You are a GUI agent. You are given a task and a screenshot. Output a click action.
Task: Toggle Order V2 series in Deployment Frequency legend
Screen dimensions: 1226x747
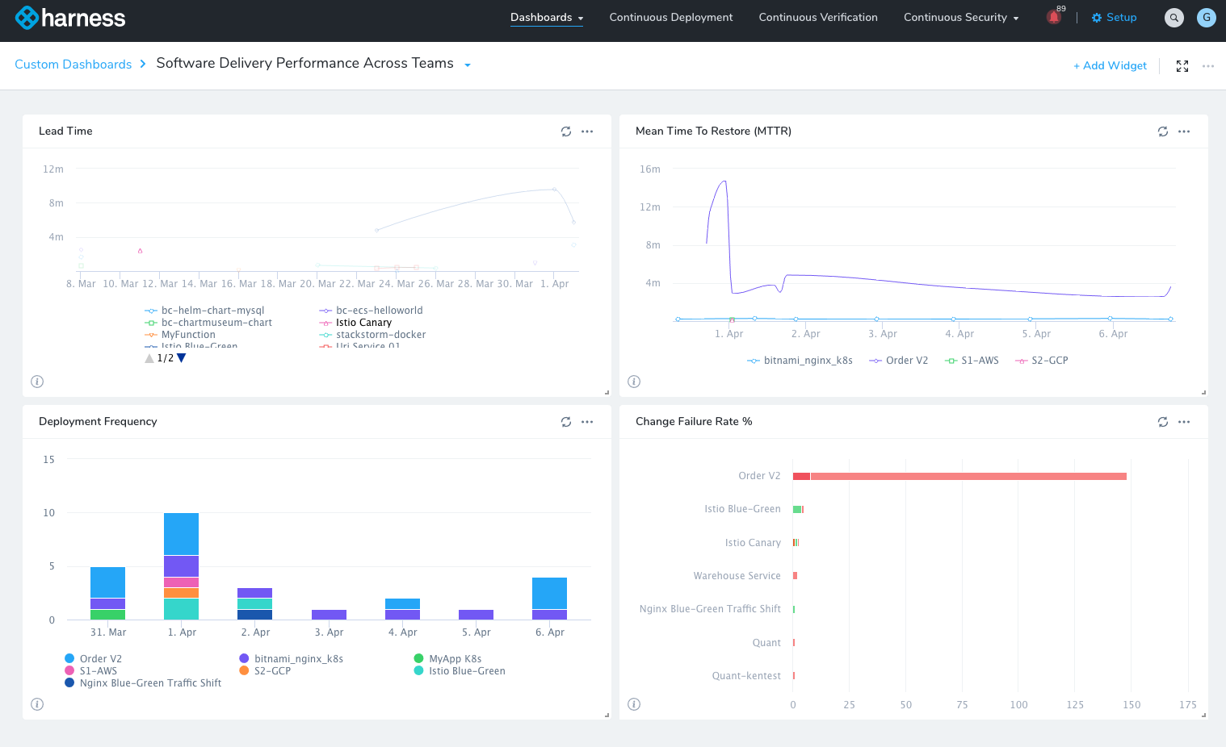pos(100,659)
